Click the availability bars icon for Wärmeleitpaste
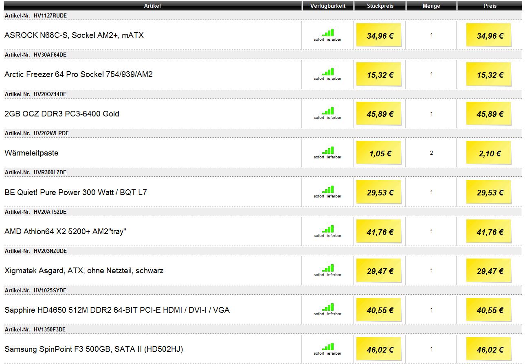525x364 pixels. [328, 150]
